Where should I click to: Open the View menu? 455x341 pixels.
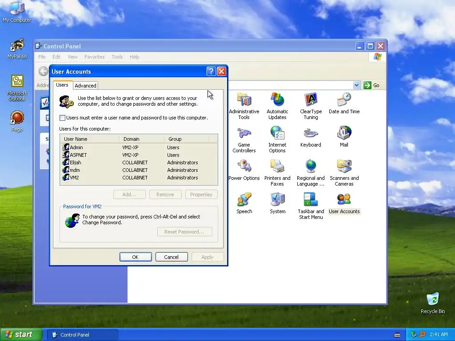(72, 57)
